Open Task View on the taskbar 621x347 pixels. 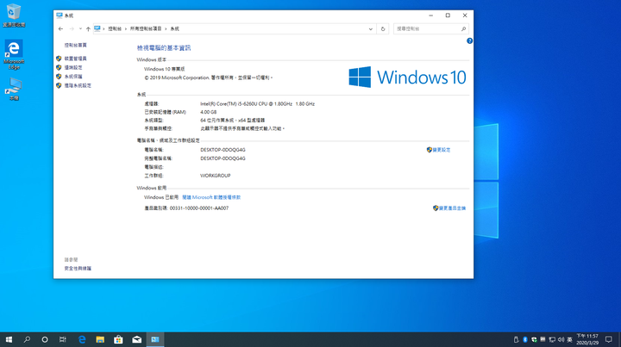(63, 339)
